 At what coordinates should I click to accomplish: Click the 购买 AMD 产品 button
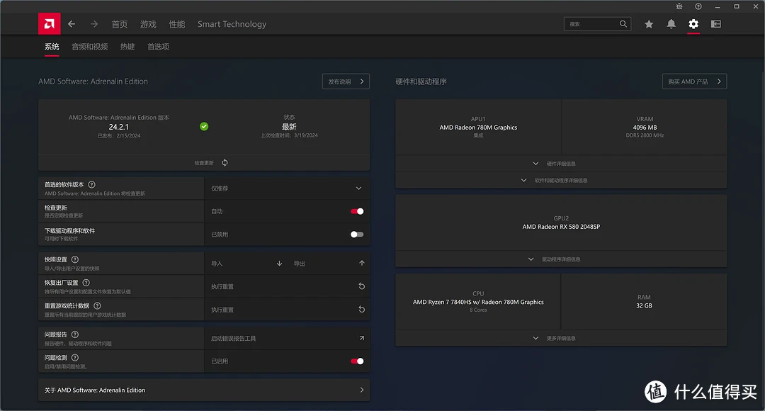(694, 81)
